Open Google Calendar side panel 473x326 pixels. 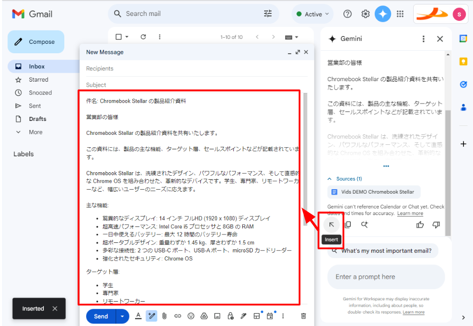[464, 38]
